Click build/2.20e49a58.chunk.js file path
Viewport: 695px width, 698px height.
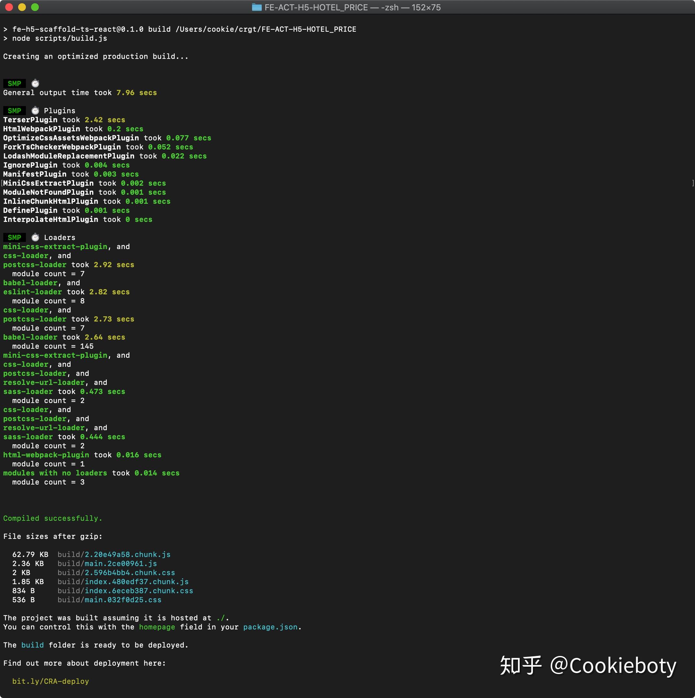[114, 554]
